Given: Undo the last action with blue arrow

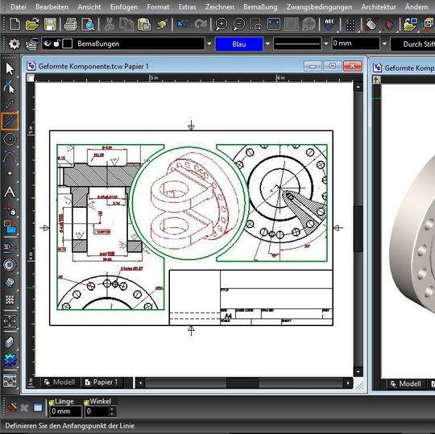Looking at the screenshot, I should point(183,24).
